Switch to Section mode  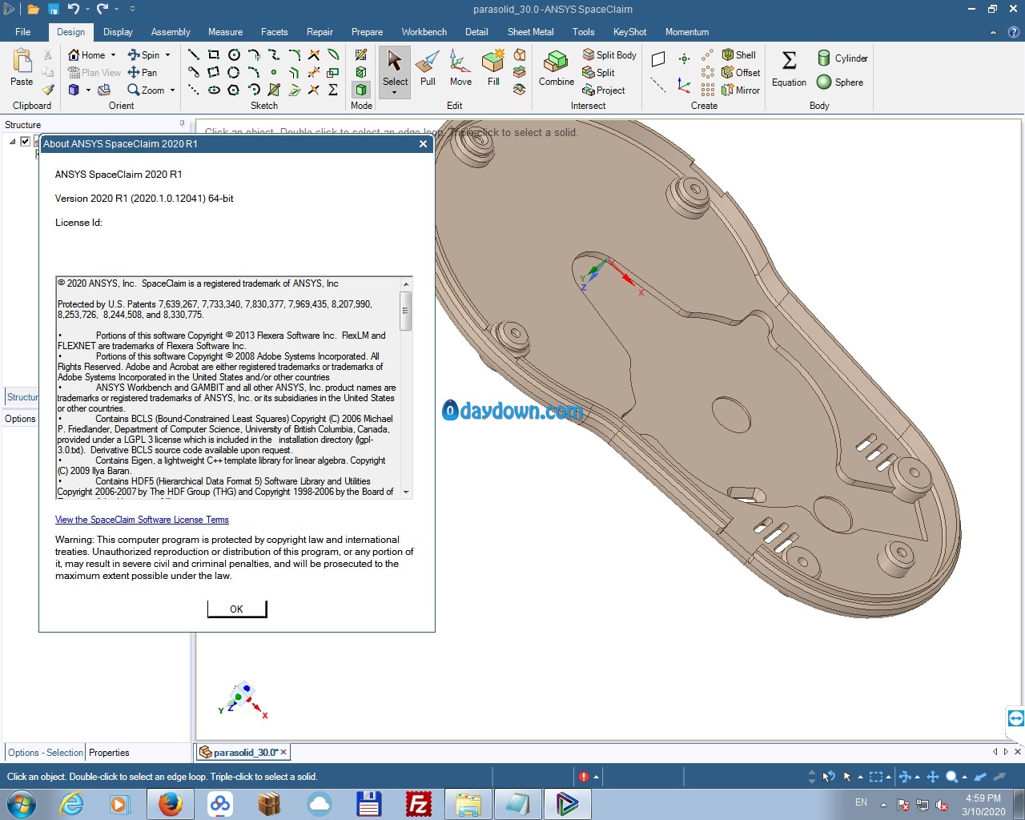pyautogui.click(x=361, y=72)
